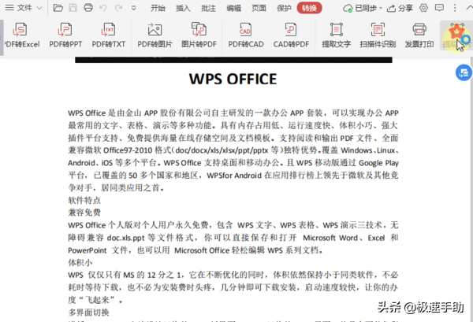
Task: Open the hamburger 文件 menu
Action: coord(18,8)
